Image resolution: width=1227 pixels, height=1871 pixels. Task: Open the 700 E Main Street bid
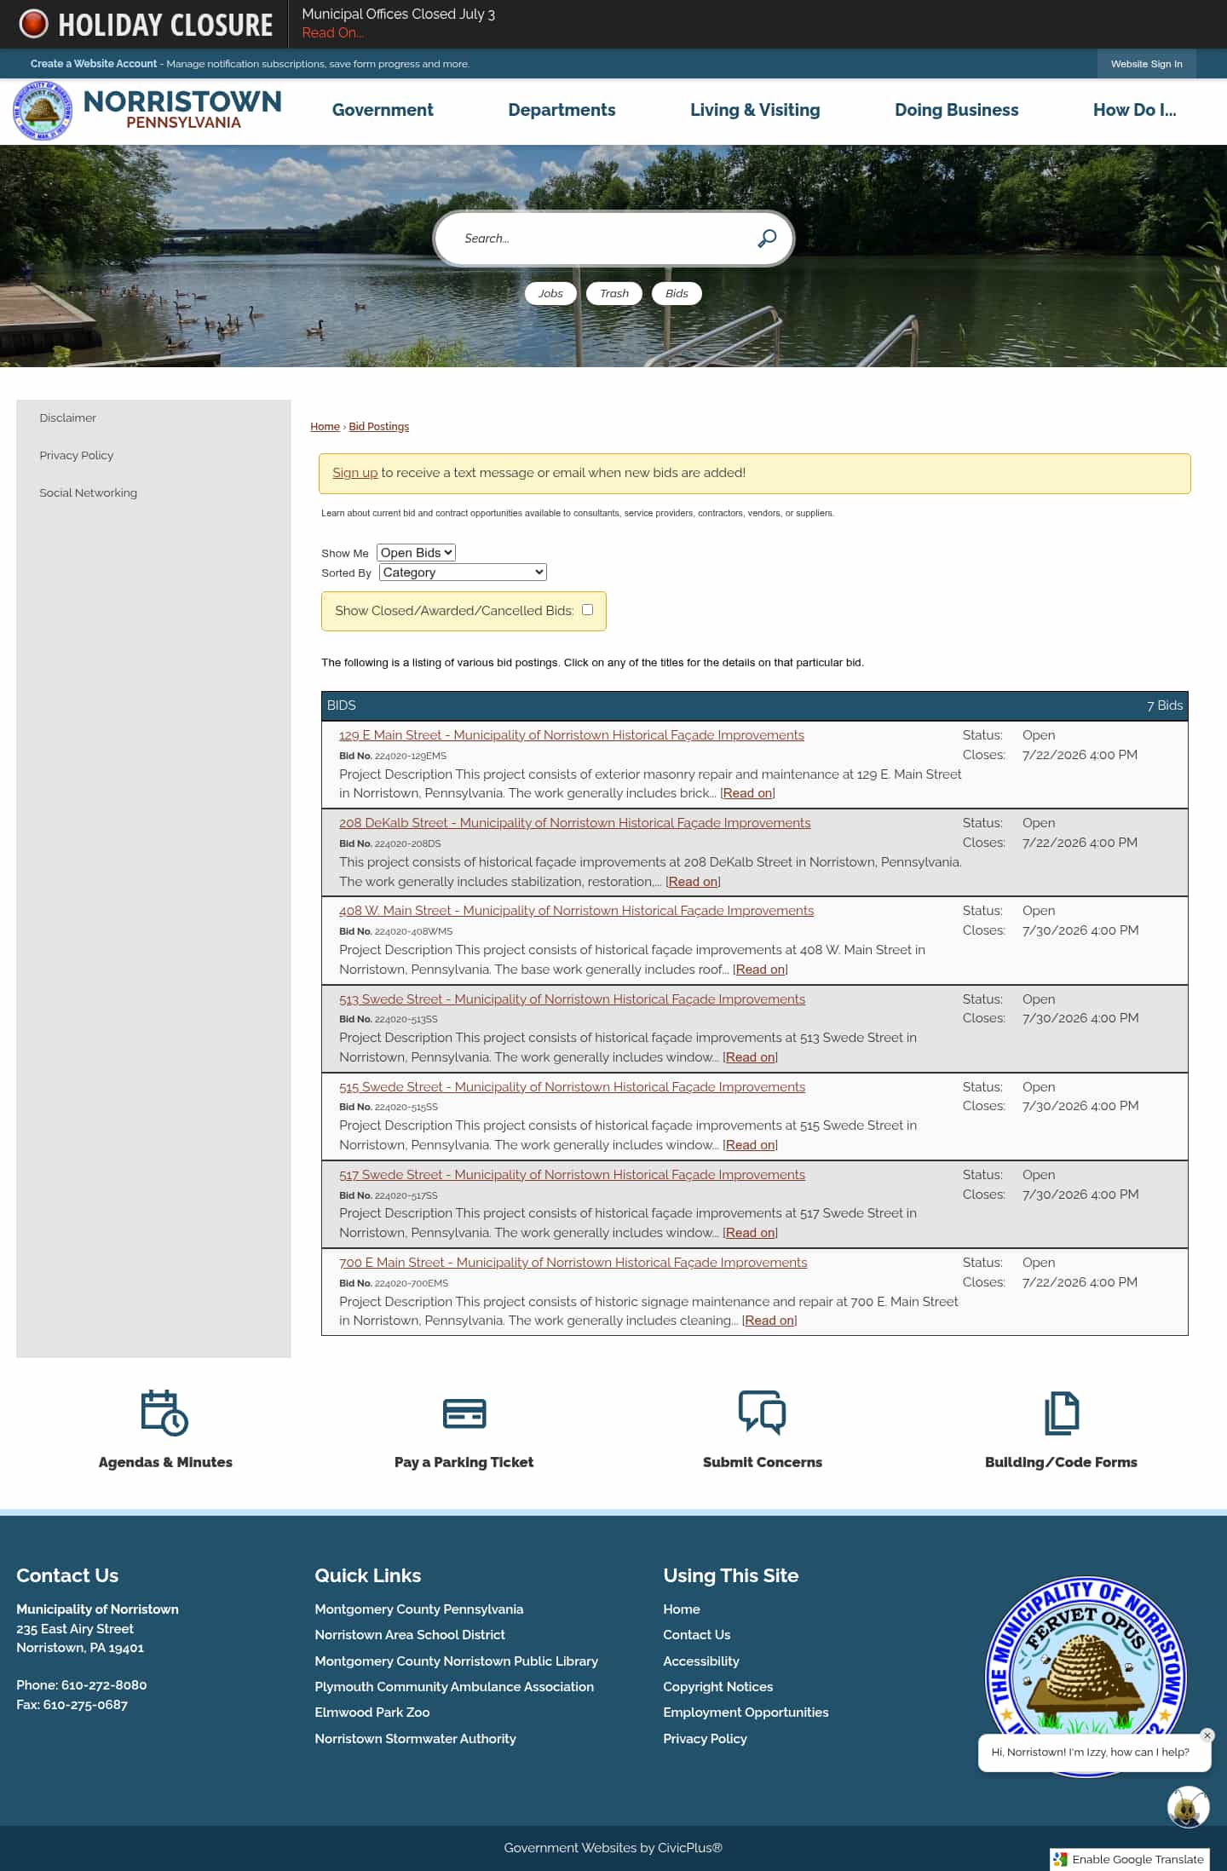pyautogui.click(x=573, y=1263)
